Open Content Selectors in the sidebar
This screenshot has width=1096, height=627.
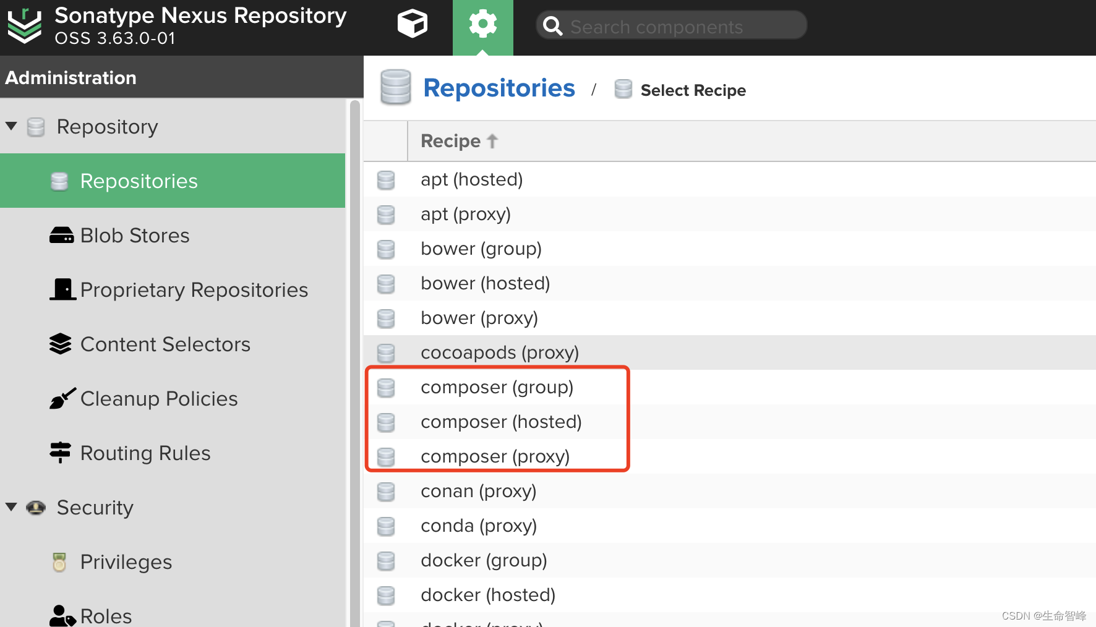tap(173, 344)
